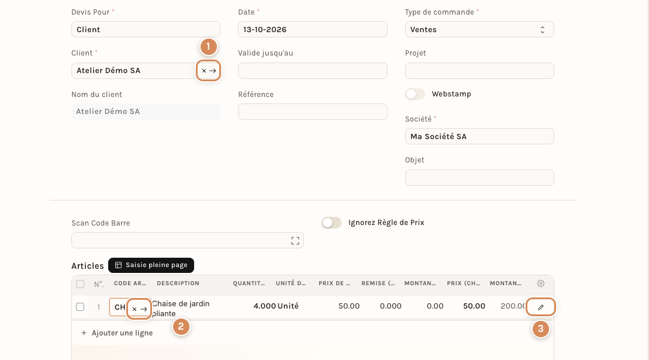Clear the article code with the x icon

[134, 309]
